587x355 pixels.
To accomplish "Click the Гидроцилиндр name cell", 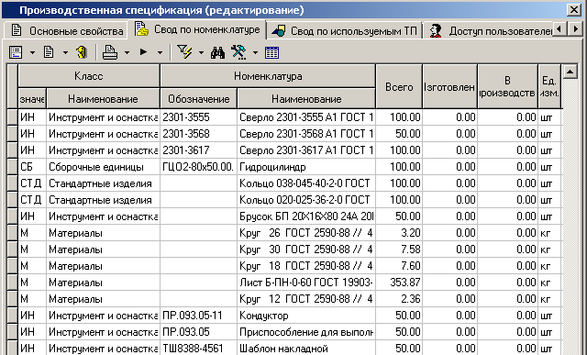I will pyautogui.click(x=306, y=167).
